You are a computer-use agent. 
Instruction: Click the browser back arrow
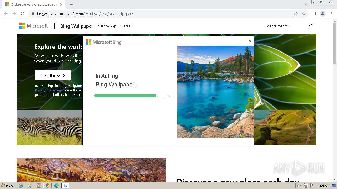pyautogui.click(x=6, y=14)
